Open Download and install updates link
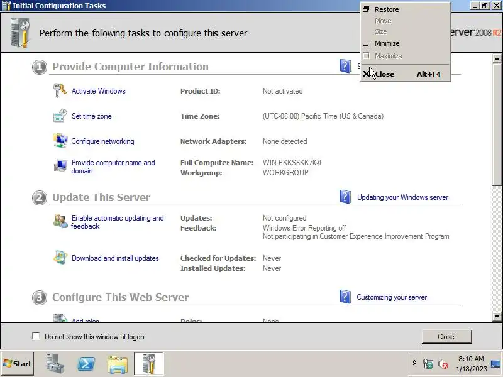503x377 pixels. [115, 258]
